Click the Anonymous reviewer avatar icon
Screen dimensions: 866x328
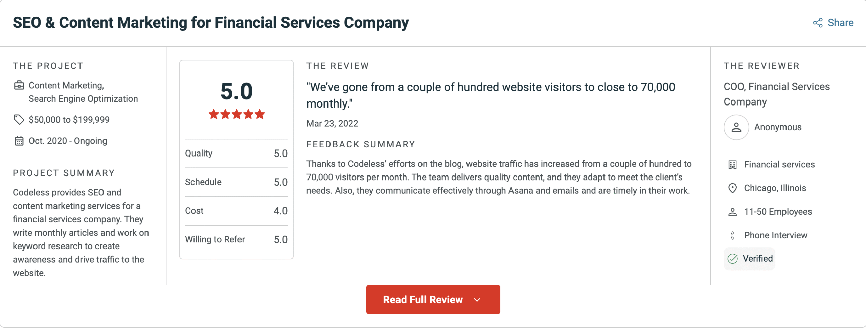click(x=736, y=127)
